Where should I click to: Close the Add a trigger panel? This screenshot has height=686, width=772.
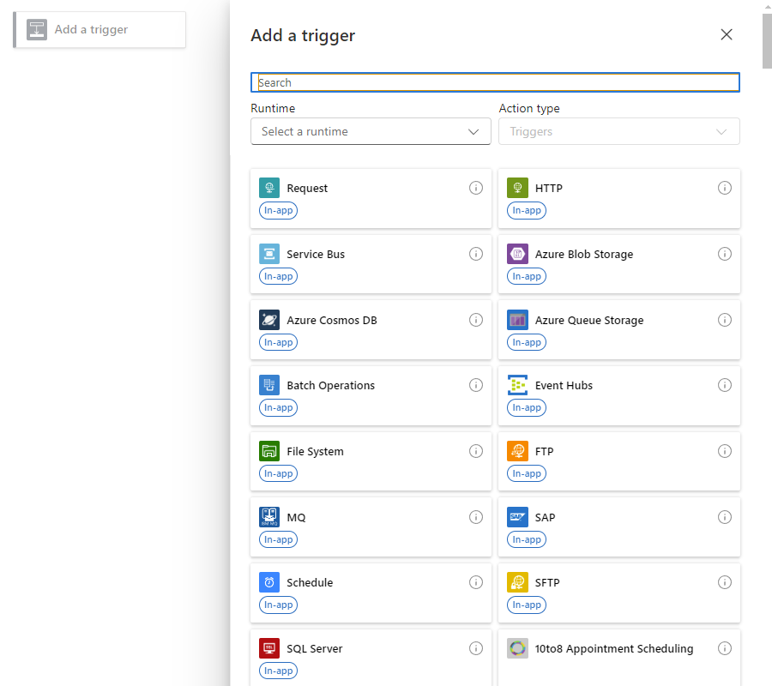[x=727, y=34]
